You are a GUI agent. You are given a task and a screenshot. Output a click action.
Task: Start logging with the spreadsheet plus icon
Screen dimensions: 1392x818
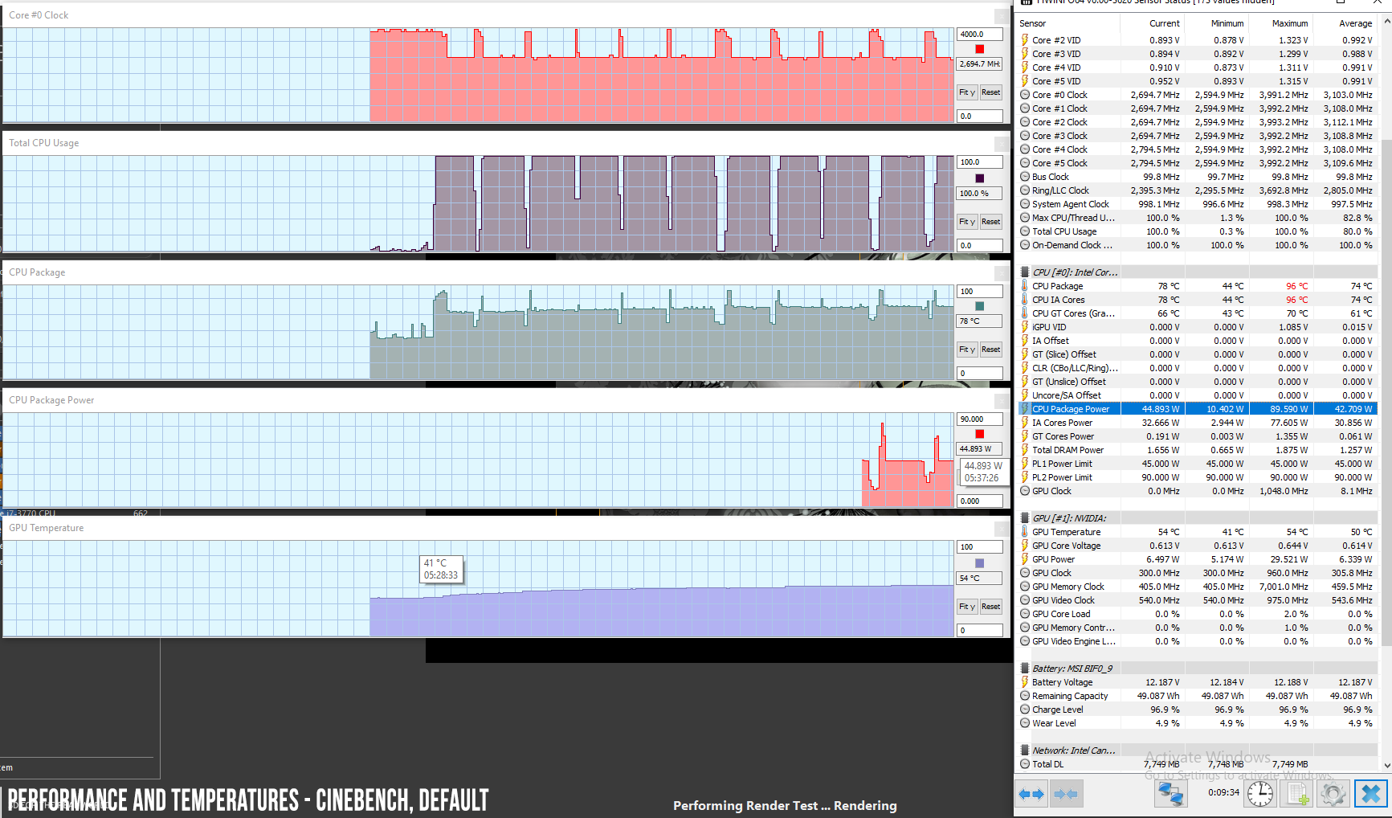(1297, 794)
